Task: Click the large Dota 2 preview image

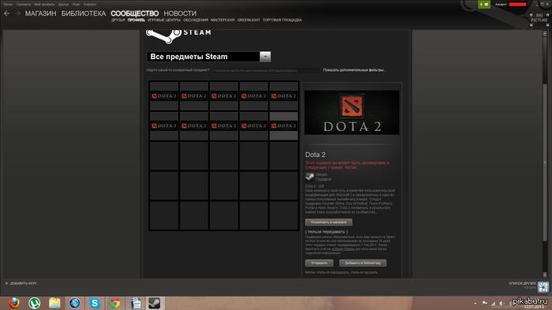Action: [x=352, y=112]
